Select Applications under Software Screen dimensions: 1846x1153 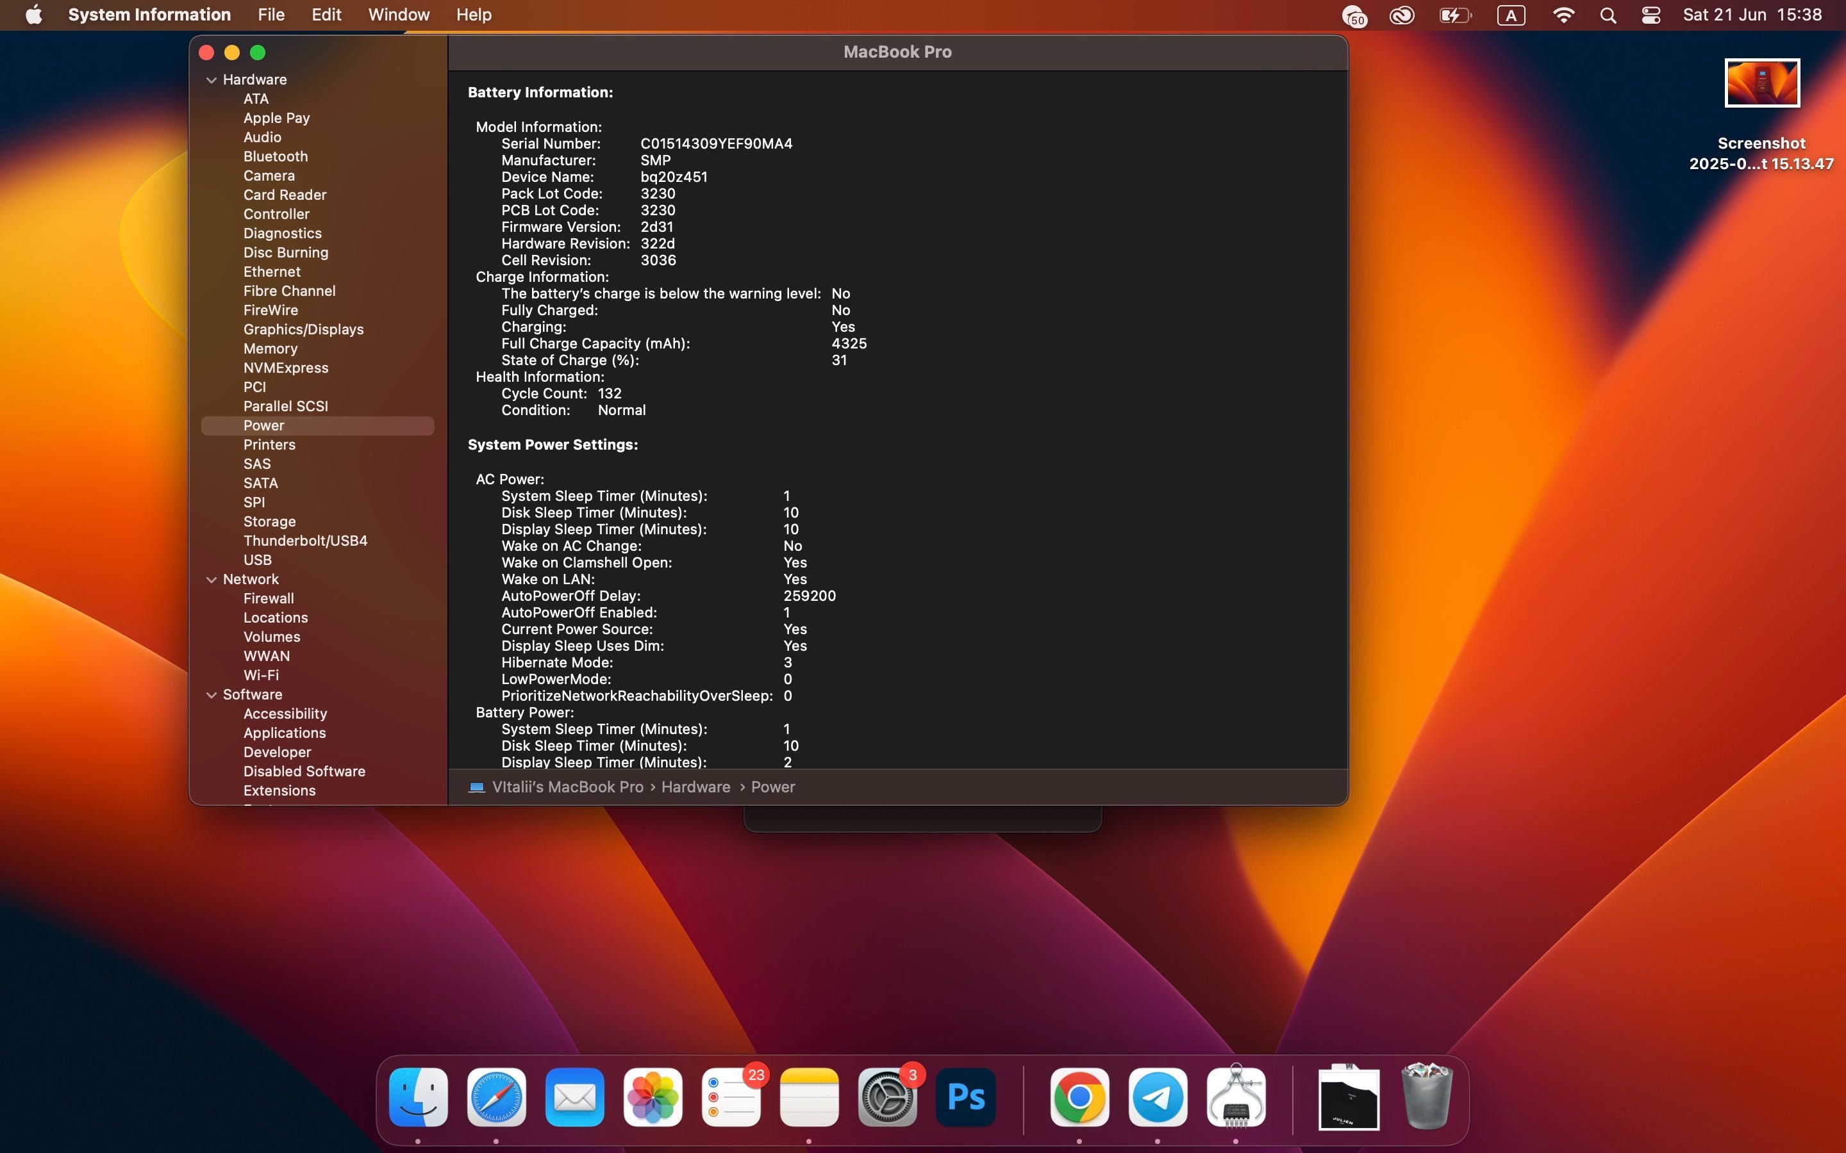(x=285, y=733)
